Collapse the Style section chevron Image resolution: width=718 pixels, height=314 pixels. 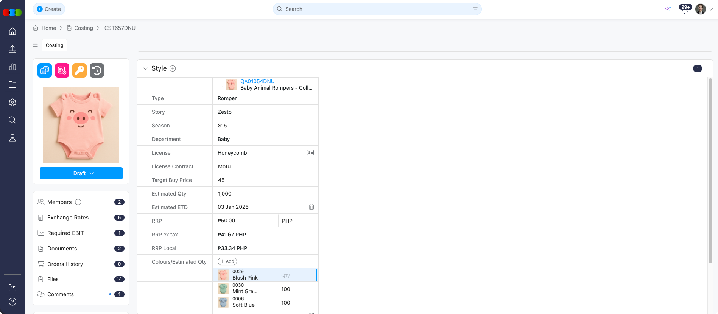coord(145,68)
